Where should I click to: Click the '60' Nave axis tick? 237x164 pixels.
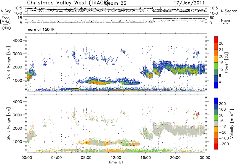[x=212, y=18]
